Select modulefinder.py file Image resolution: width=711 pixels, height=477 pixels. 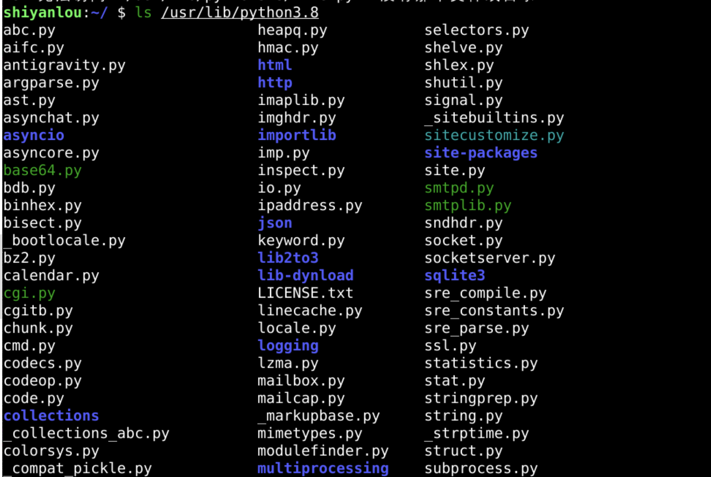[x=323, y=451]
